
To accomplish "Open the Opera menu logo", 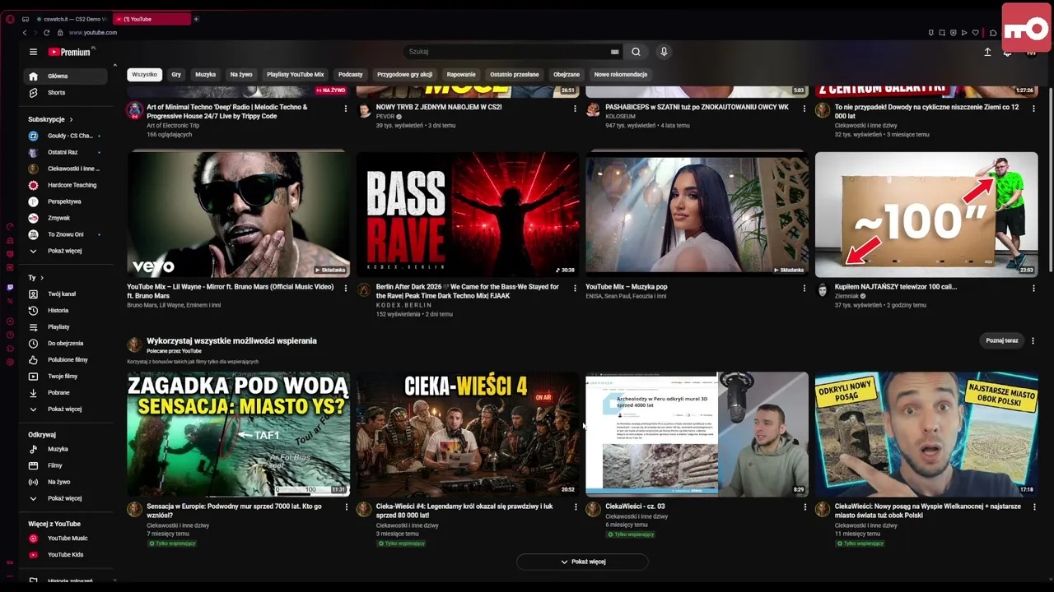I will coord(10,19).
